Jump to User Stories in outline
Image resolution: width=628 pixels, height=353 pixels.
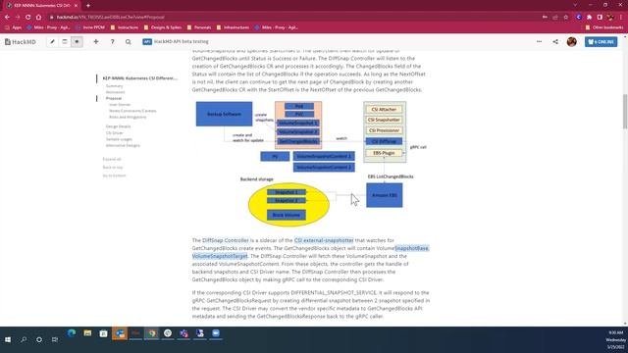point(120,105)
